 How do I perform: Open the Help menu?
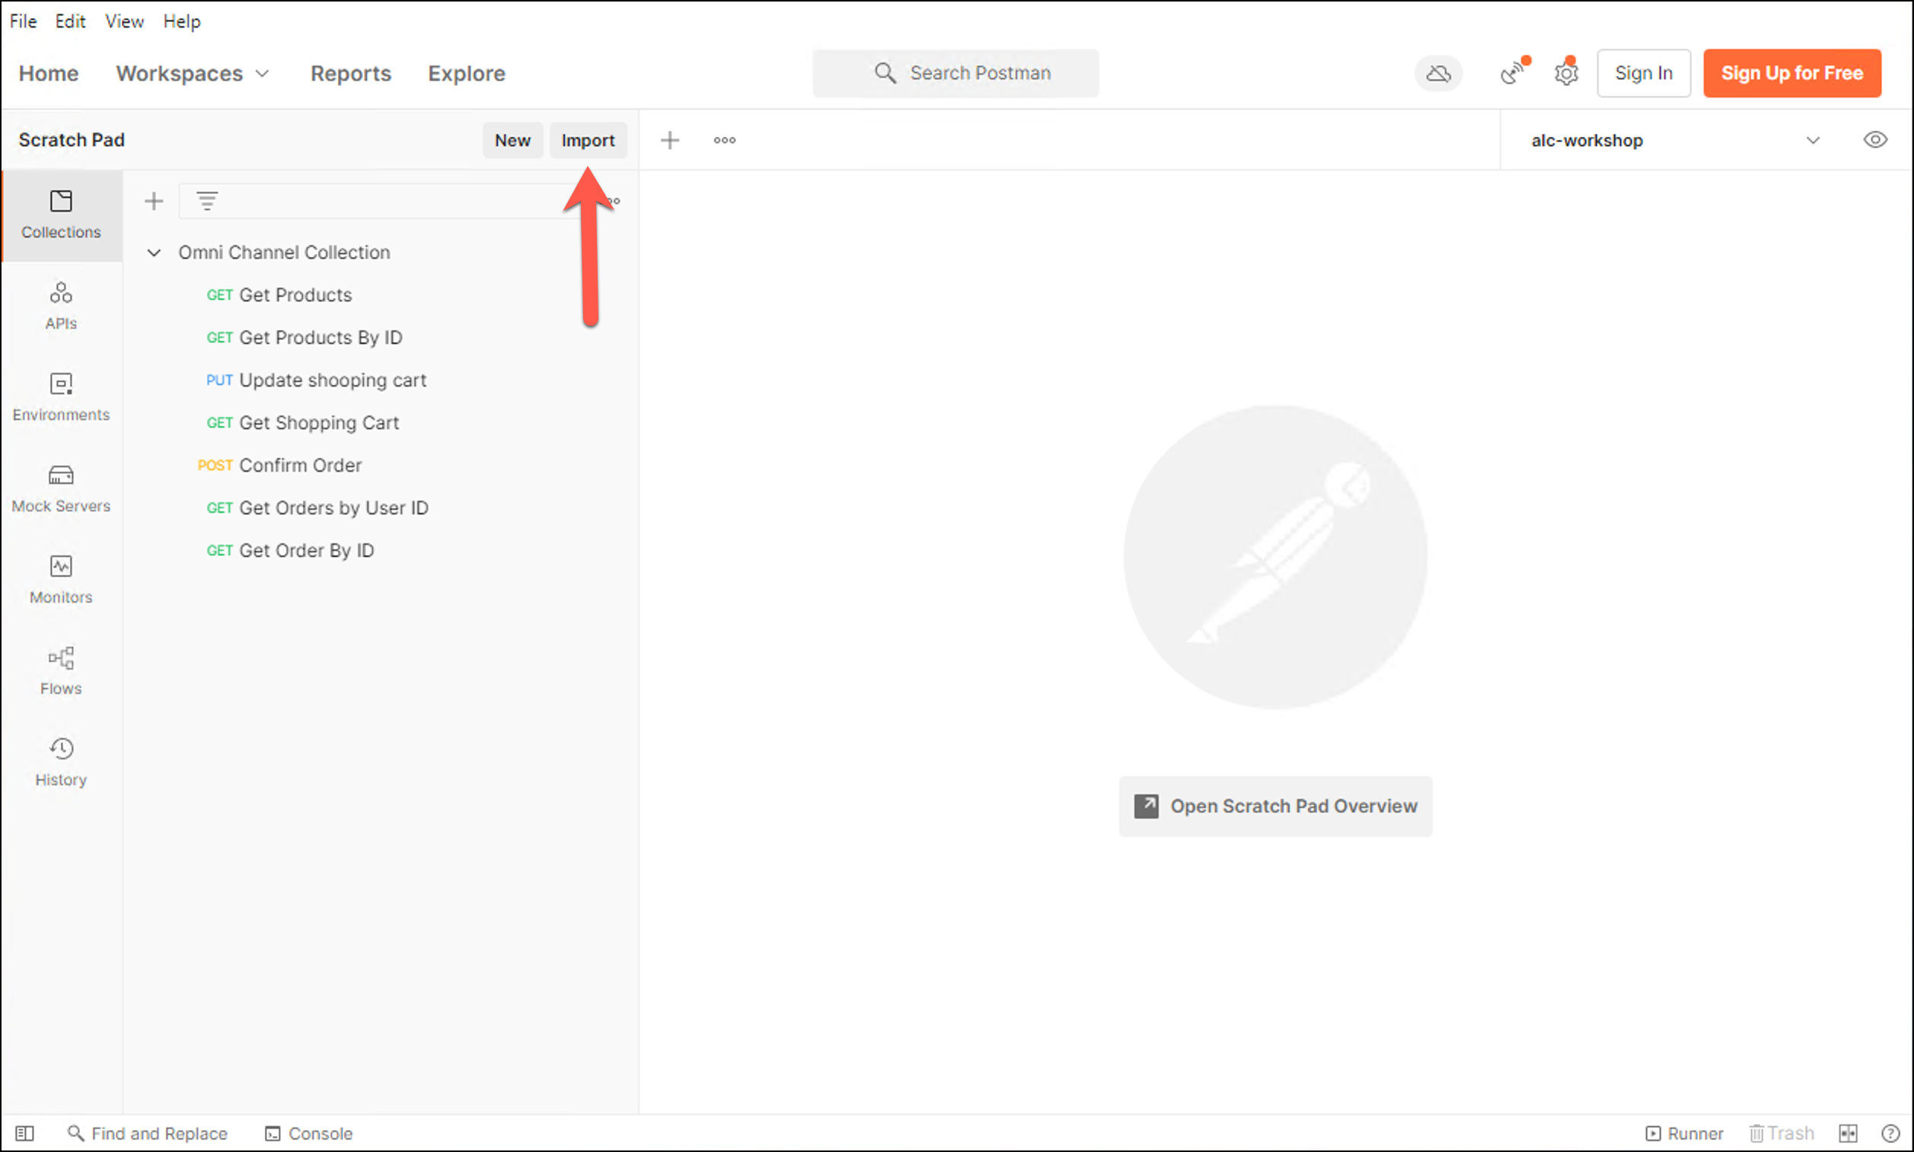pos(182,21)
